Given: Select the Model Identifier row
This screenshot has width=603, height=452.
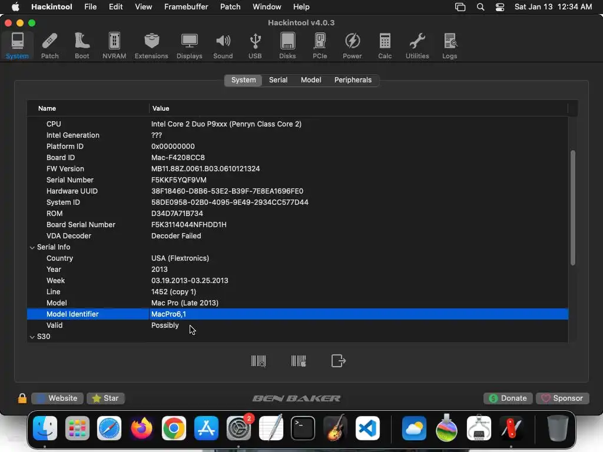Looking at the screenshot, I should (297, 314).
